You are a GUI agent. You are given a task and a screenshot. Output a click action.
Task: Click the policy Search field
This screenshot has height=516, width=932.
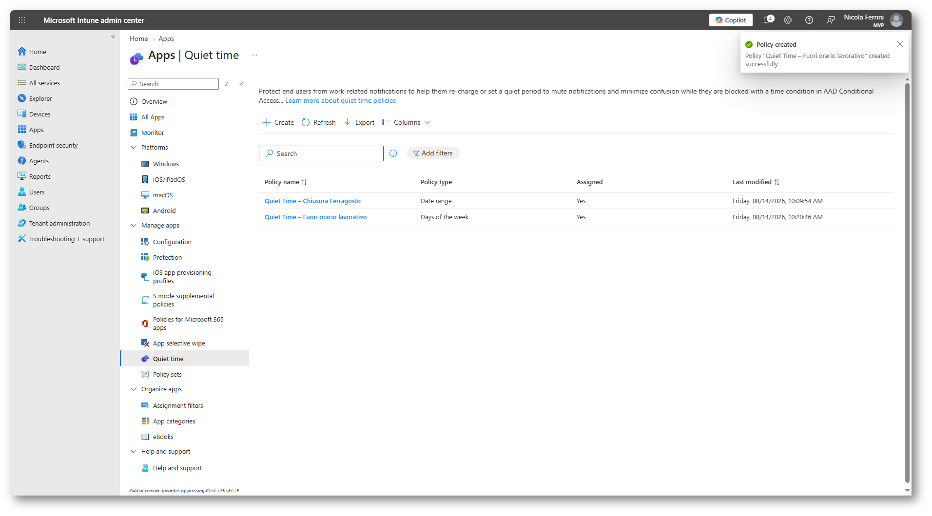(x=321, y=153)
